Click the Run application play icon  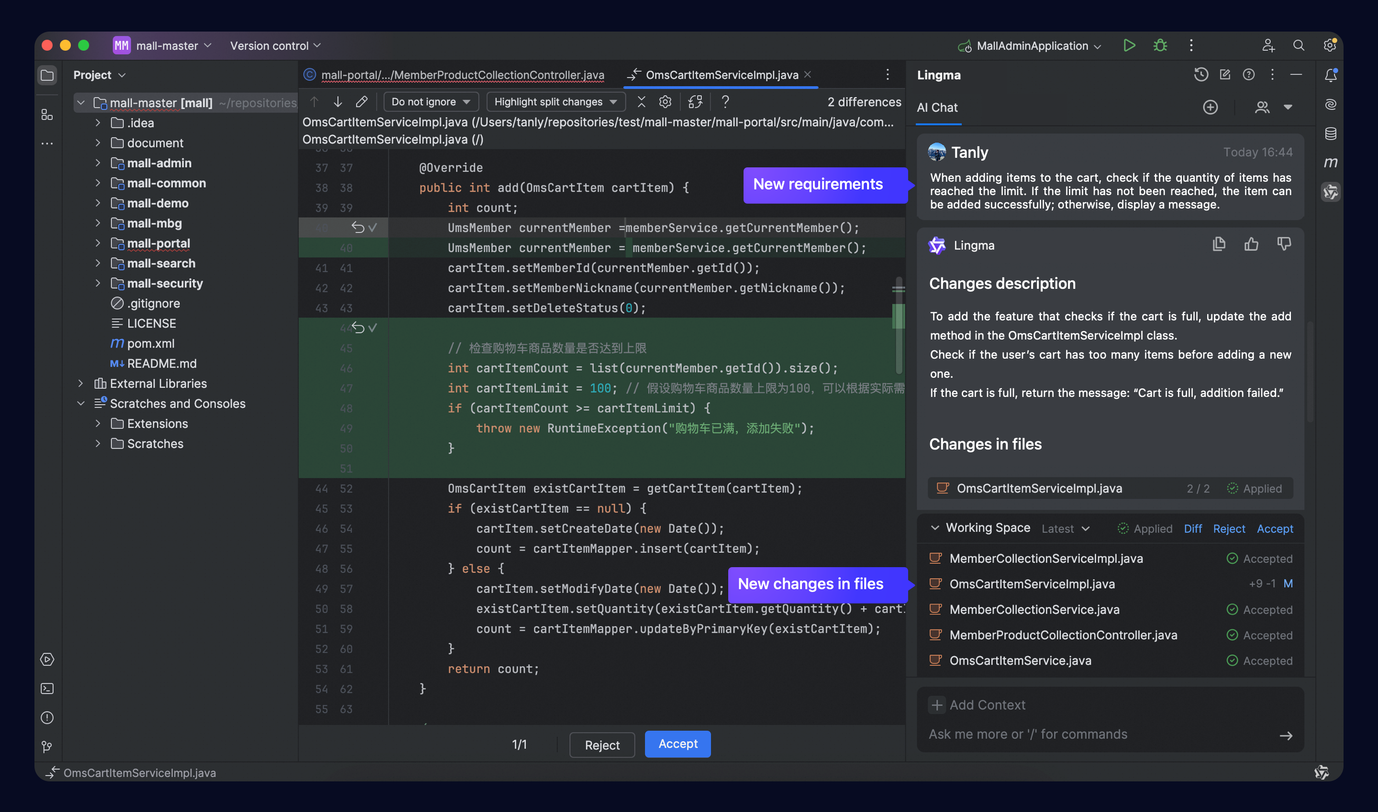[1129, 45]
